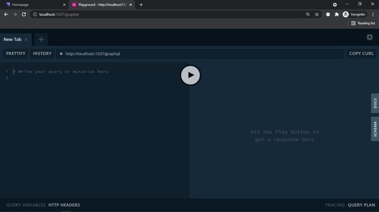Open a new browser tab
This screenshot has width=379, height=212.
141,5
